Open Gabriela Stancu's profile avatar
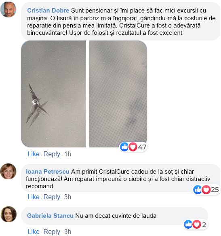The width and height of the screenshot is (221, 236). [8, 214]
